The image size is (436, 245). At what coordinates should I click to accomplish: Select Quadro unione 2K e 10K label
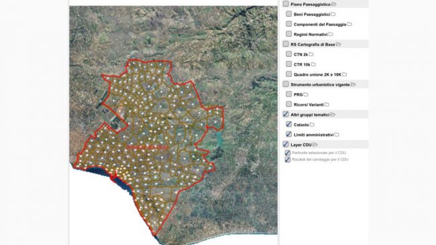pyautogui.click(x=317, y=74)
